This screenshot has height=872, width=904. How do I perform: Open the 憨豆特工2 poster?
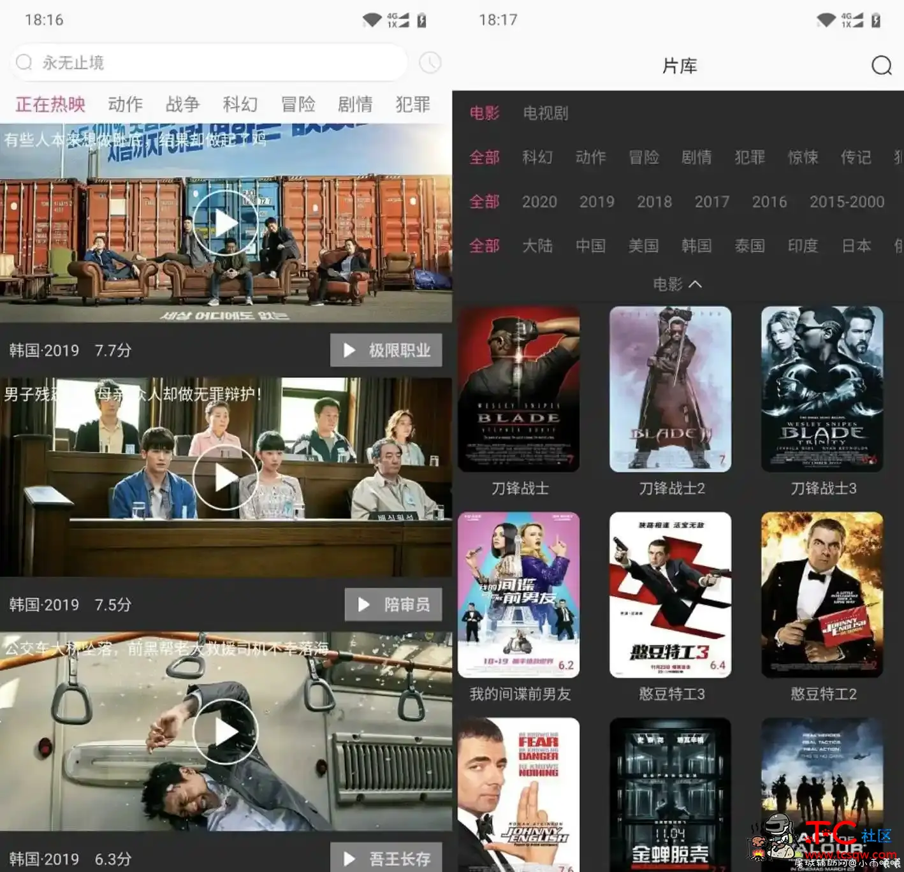point(822,595)
